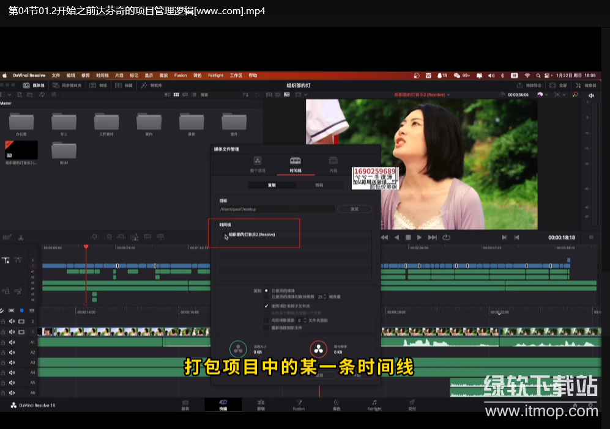
Task: Enable the 重新链接到新文件 checkbox
Action: click(x=266, y=327)
